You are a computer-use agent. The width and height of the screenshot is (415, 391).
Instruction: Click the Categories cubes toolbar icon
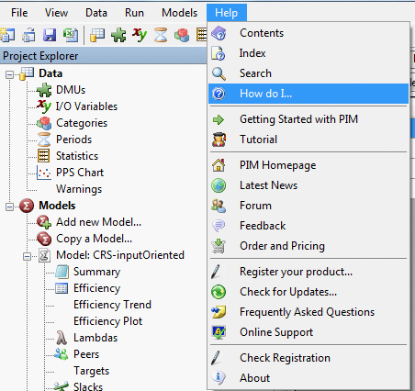pyautogui.click(x=182, y=35)
